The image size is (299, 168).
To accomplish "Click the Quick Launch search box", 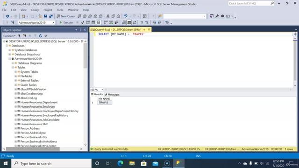I will 251,3.
